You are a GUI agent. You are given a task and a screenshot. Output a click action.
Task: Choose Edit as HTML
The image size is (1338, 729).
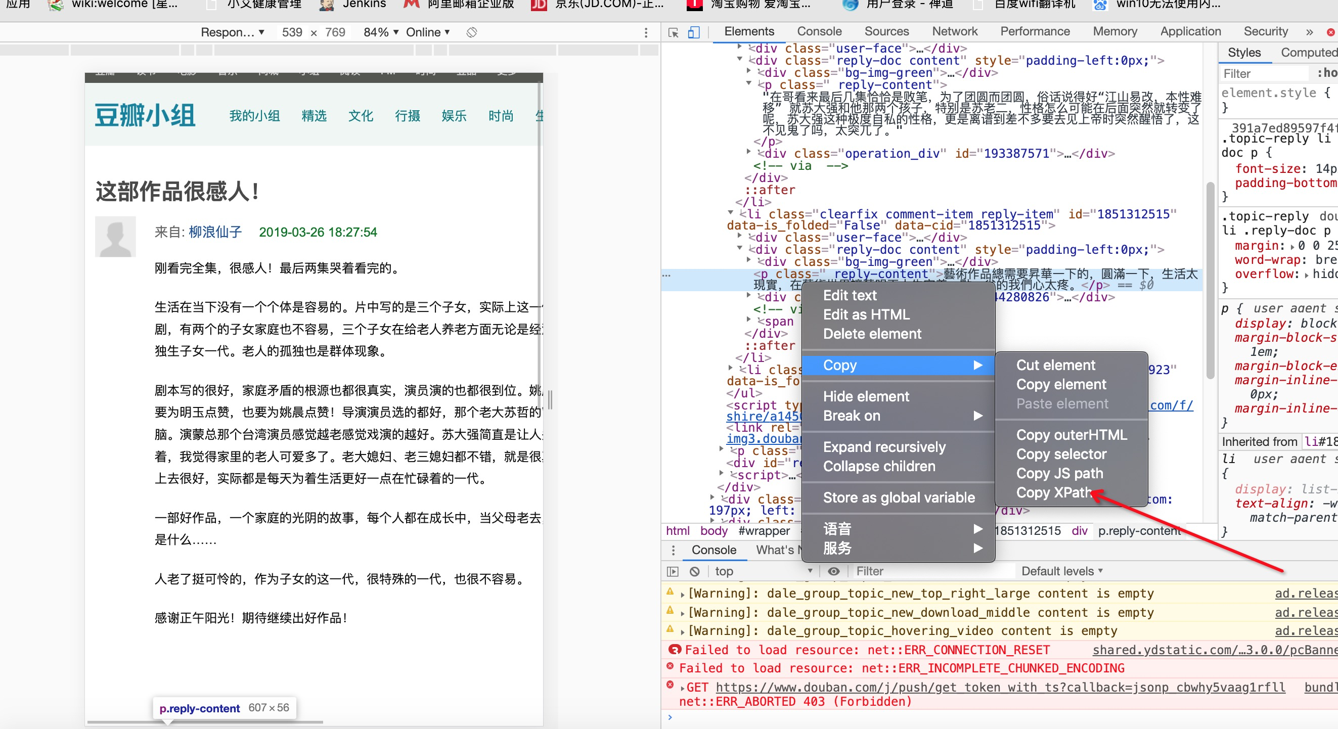pyautogui.click(x=898, y=314)
